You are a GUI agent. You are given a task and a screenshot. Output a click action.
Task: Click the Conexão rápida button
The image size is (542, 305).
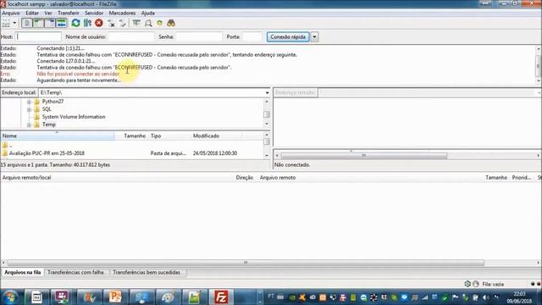tap(288, 36)
